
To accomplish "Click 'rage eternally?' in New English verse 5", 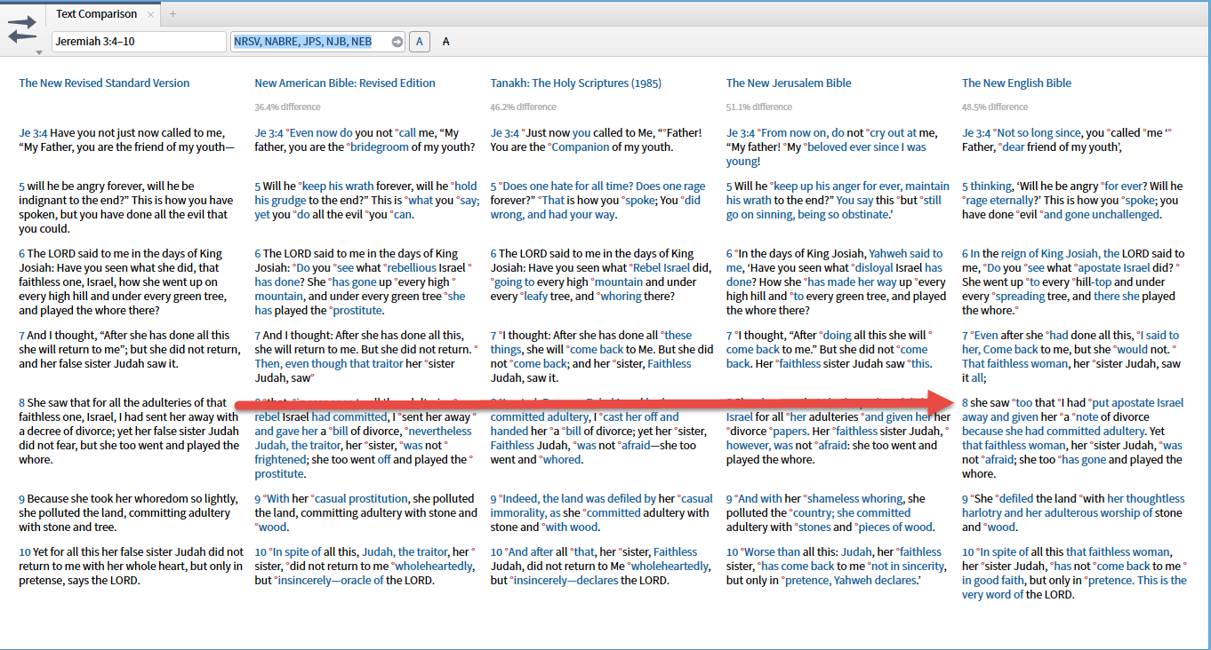I will click(999, 201).
